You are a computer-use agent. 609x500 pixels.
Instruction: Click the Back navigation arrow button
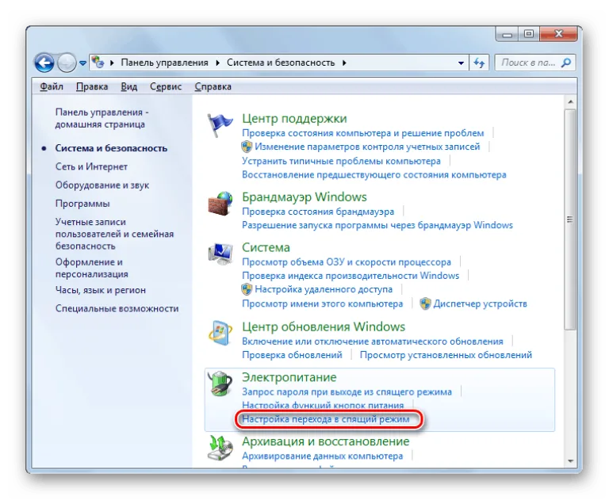coord(44,63)
